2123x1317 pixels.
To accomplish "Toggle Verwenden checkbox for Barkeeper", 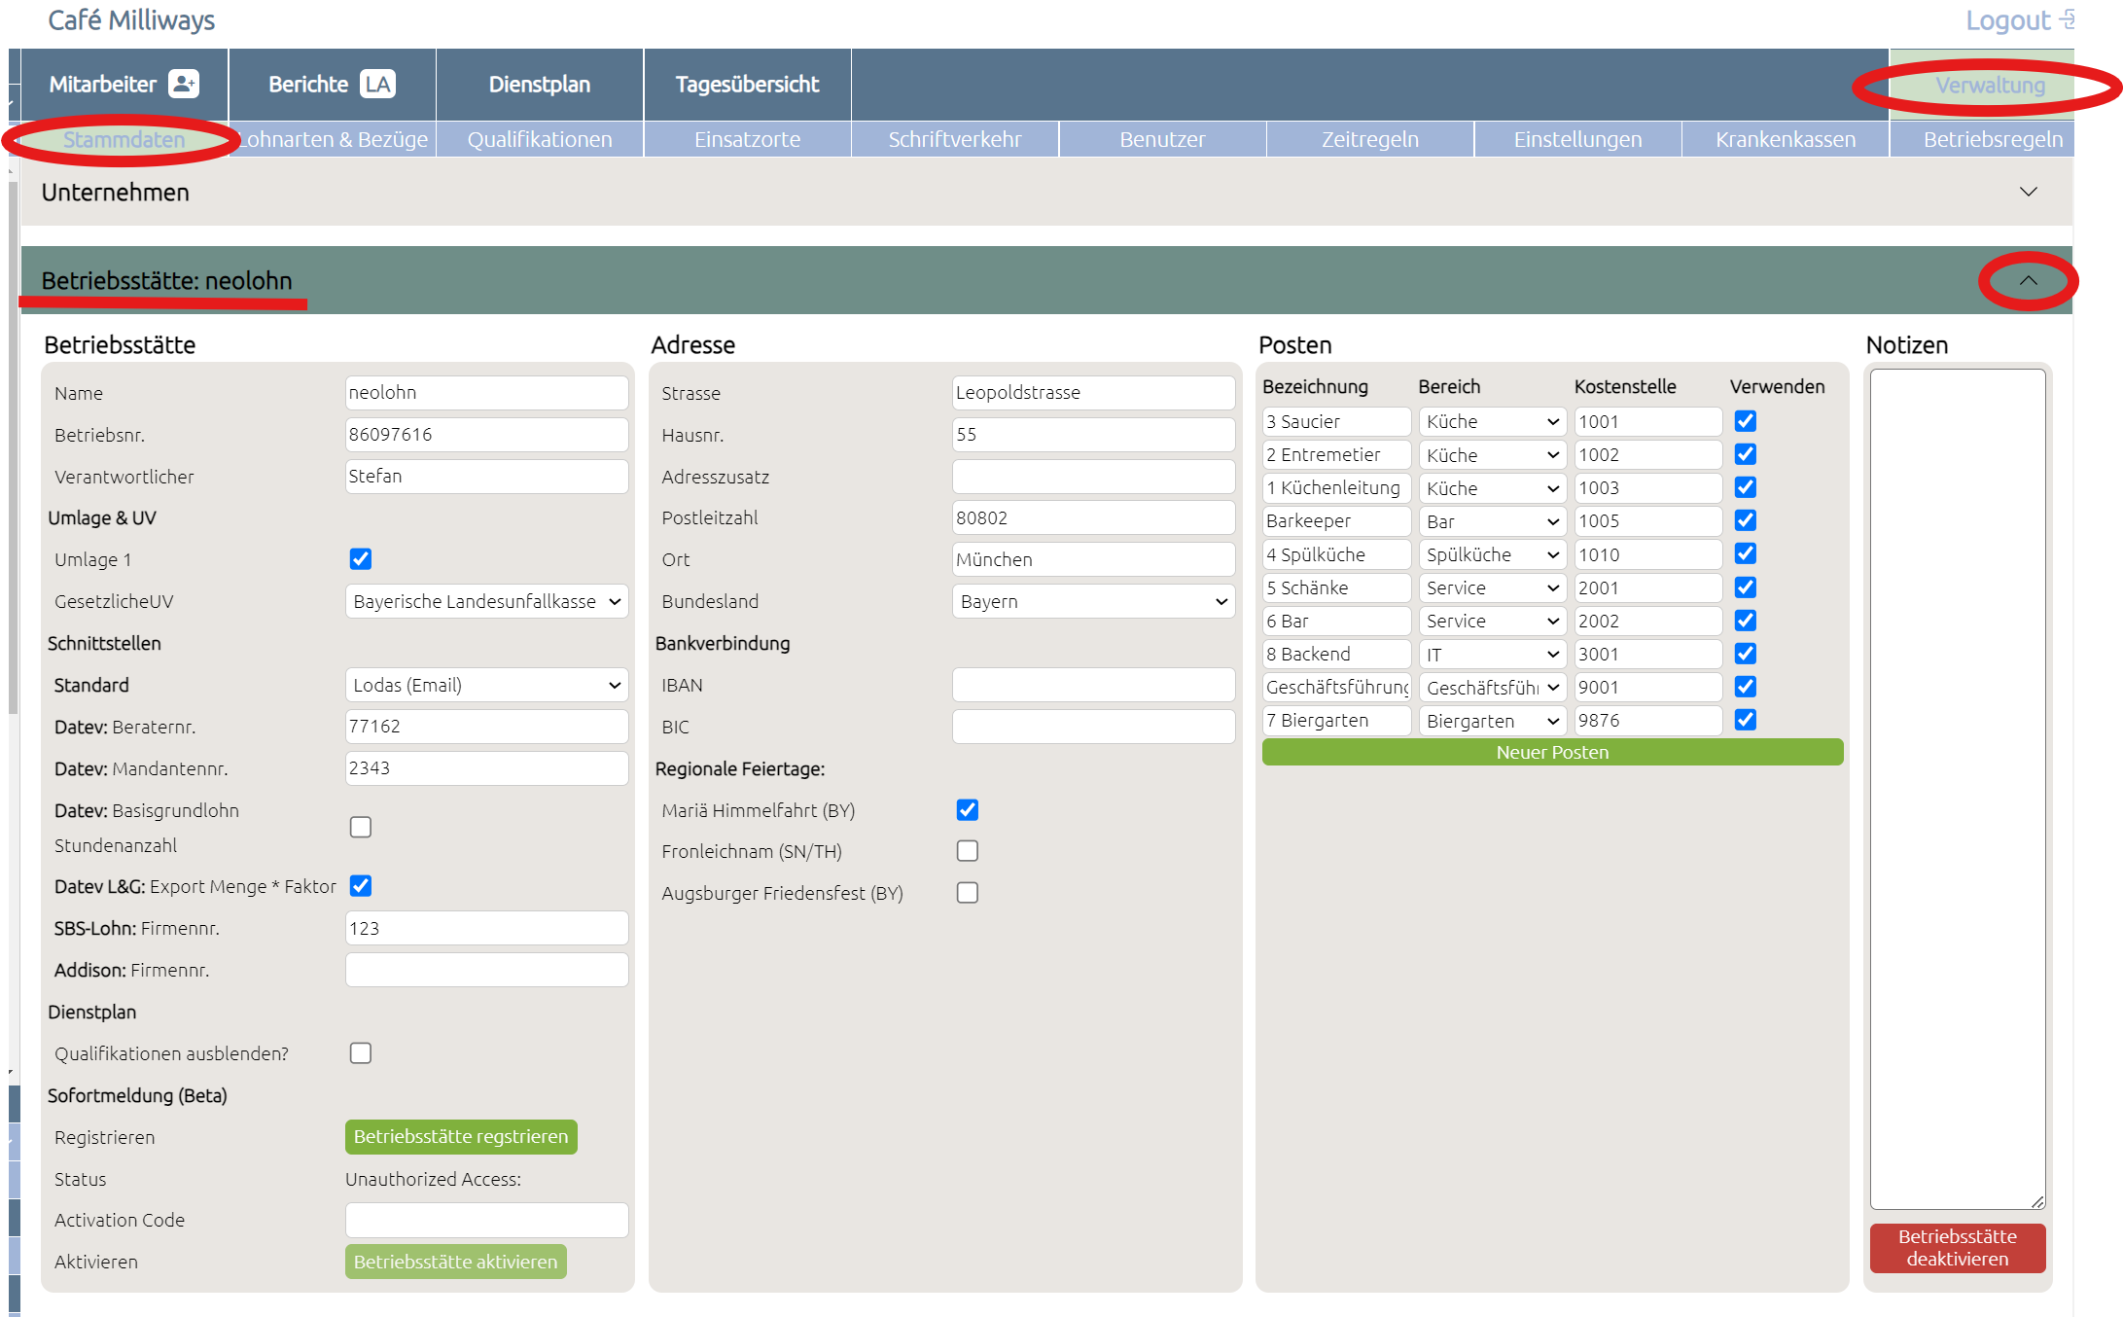I will click(x=1746, y=520).
